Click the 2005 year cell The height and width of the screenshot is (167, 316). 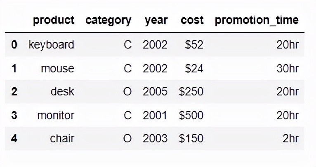pos(155,92)
